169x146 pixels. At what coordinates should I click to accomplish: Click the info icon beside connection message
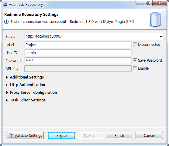click(x=6, y=22)
